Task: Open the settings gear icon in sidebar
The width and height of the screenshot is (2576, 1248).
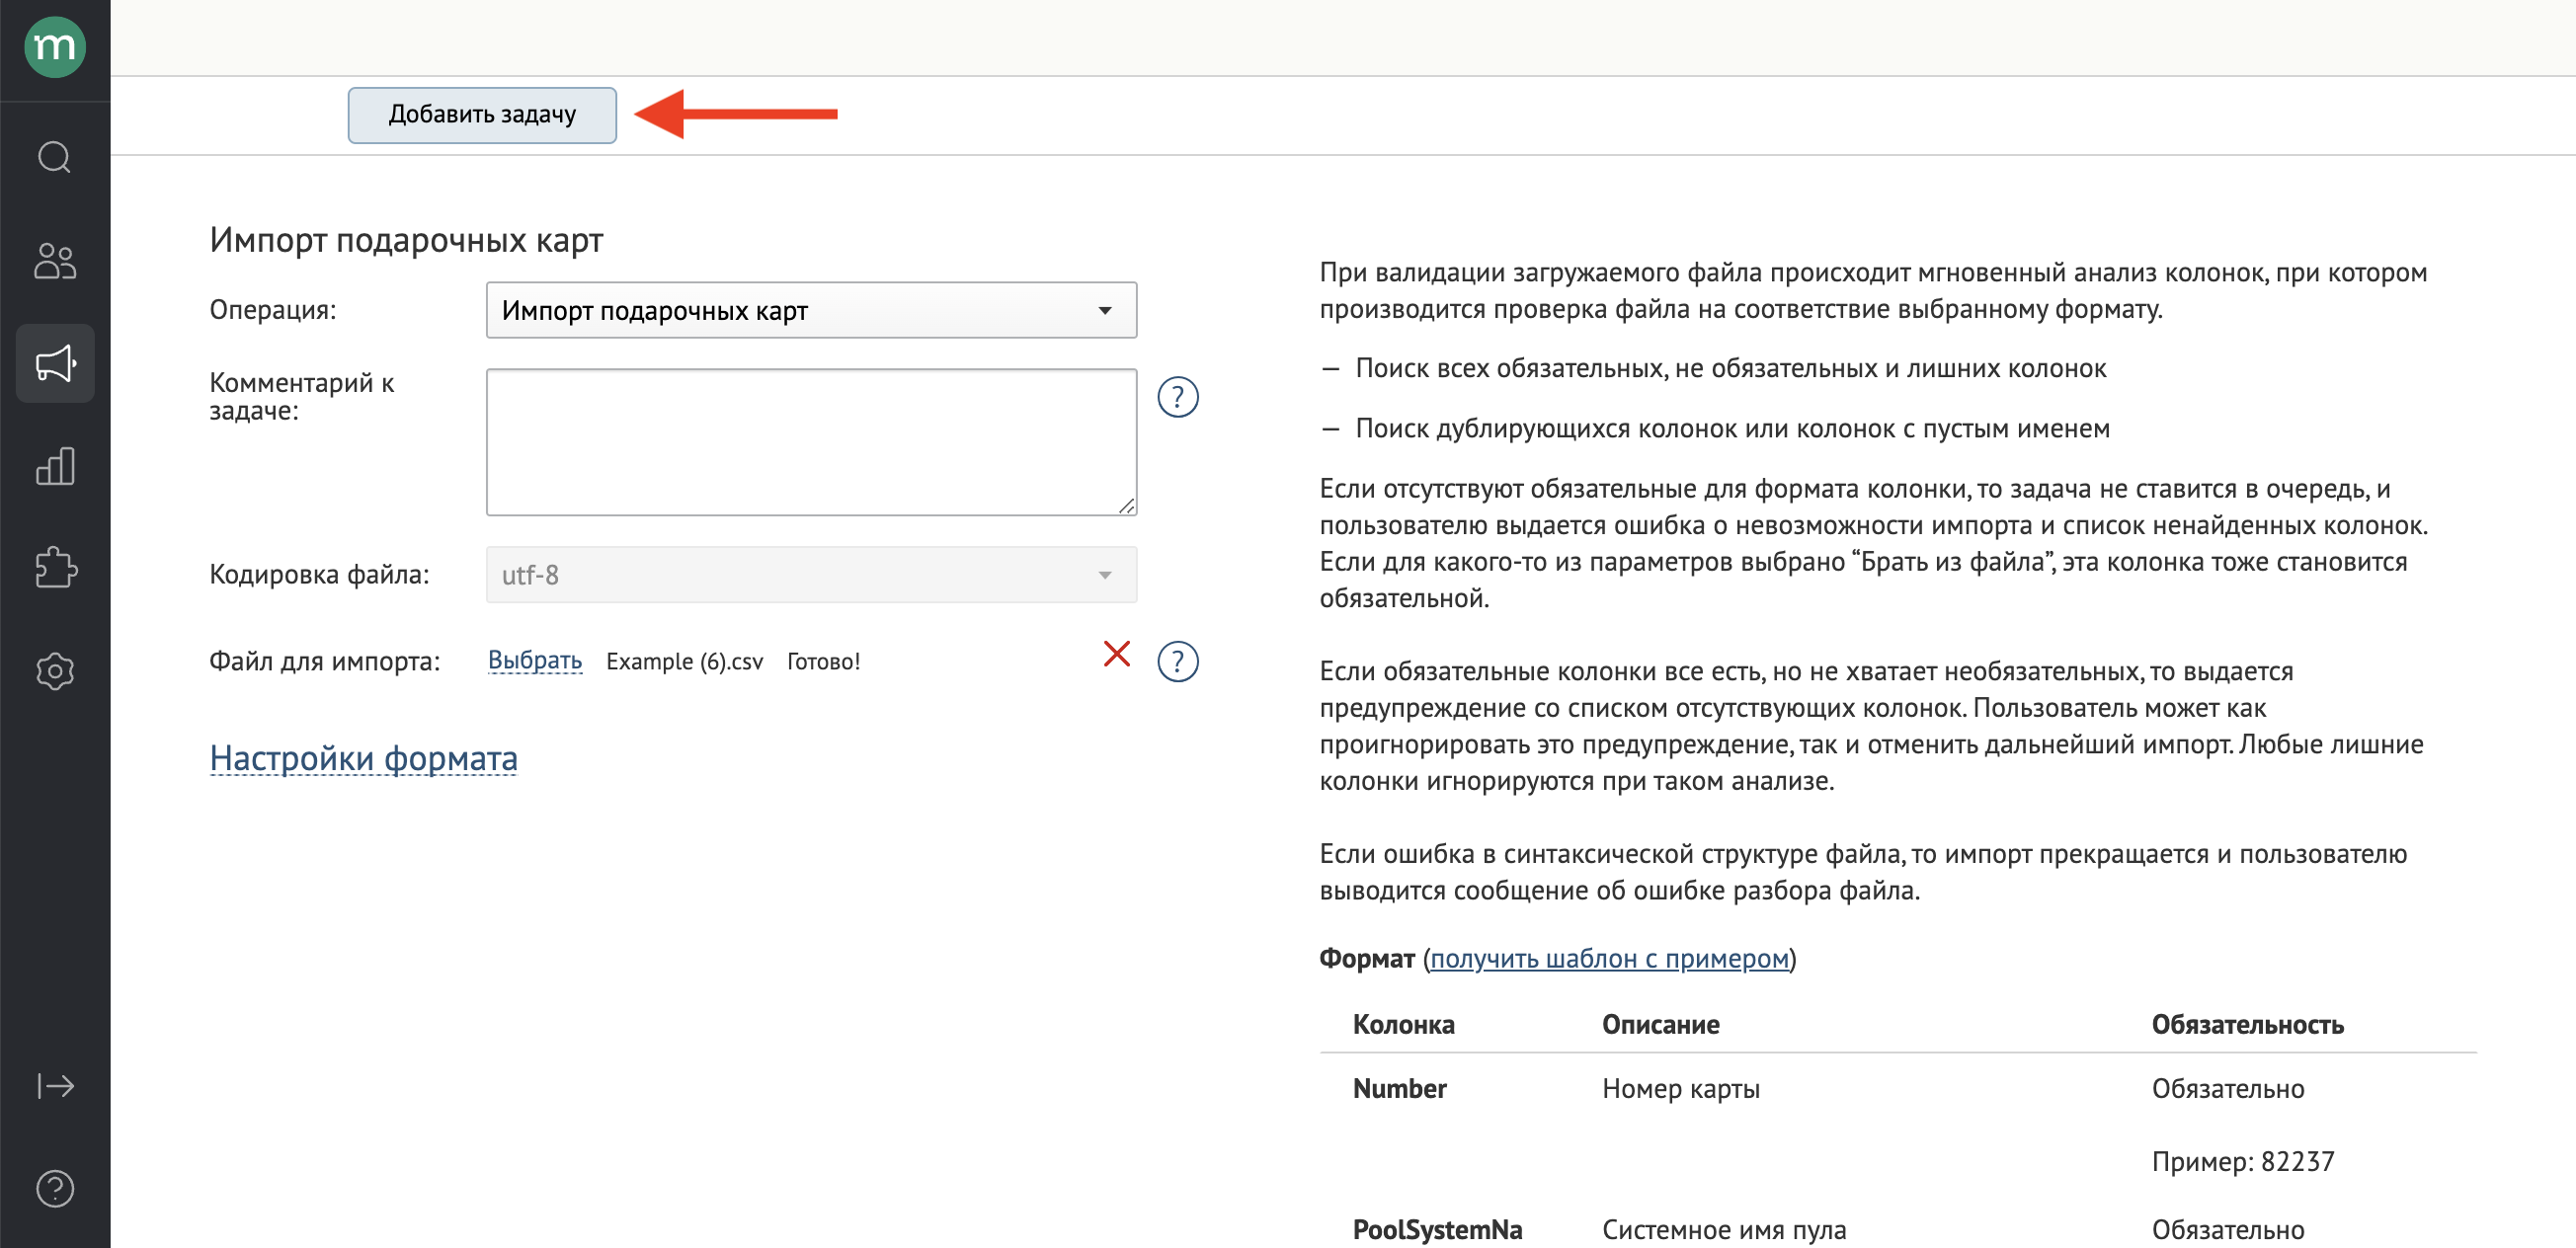Action: click(x=55, y=671)
